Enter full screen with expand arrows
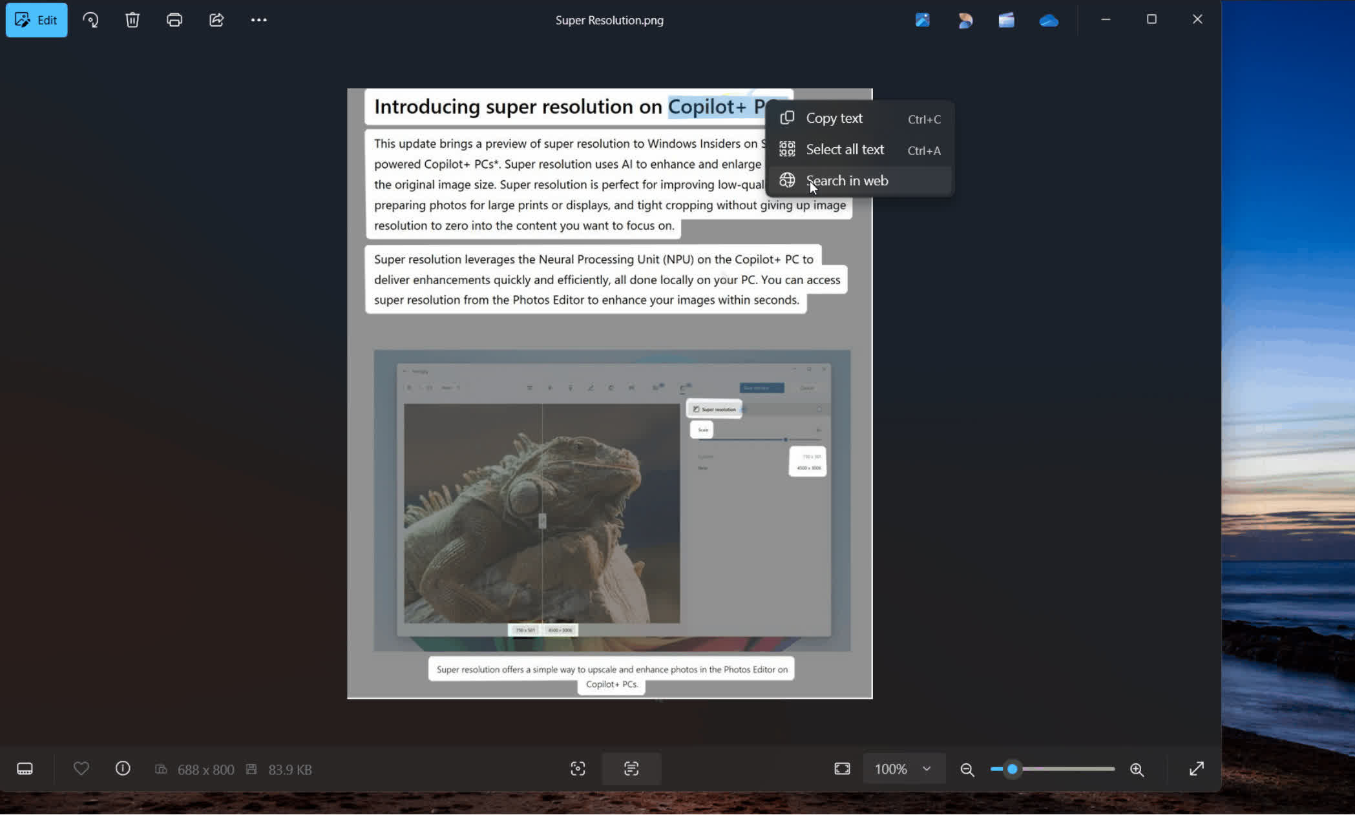 tap(1196, 769)
